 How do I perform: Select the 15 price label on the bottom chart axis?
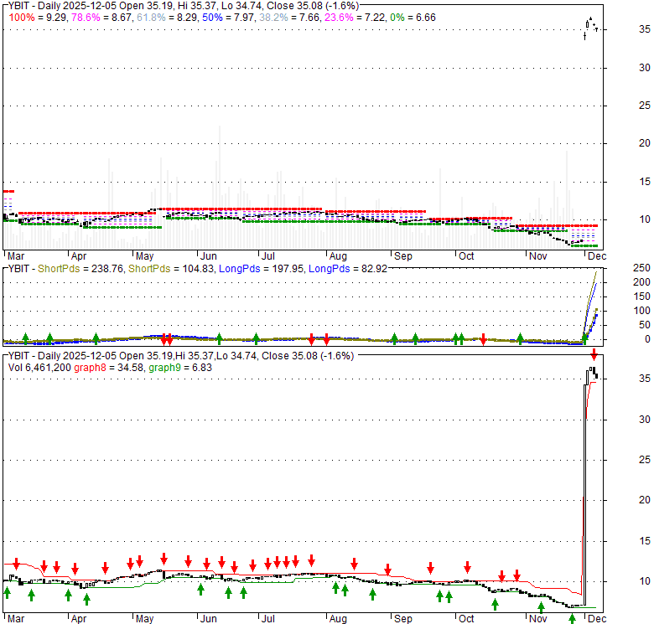click(x=645, y=541)
